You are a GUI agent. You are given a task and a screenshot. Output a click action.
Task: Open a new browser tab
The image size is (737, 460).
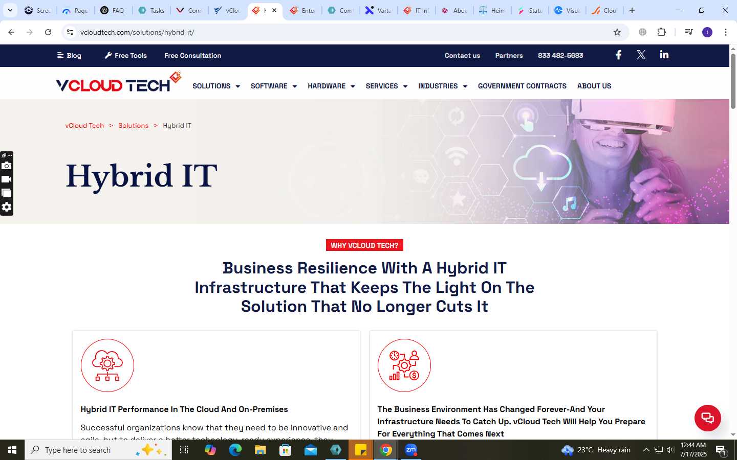click(x=632, y=10)
